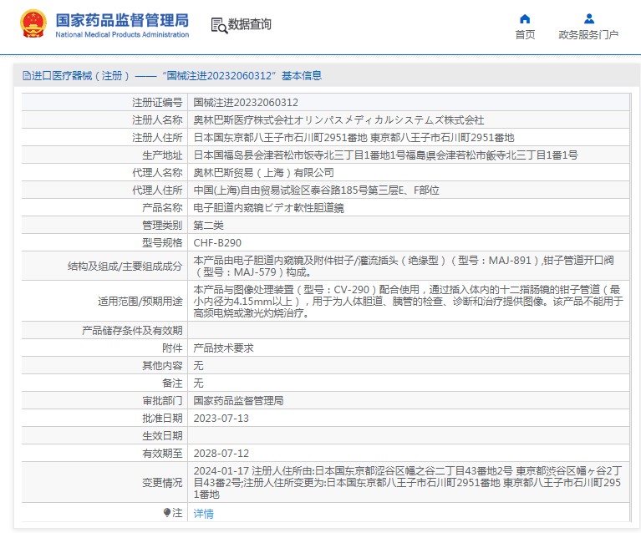The image size is (641, 533).
Task: Click the 型号规格 label
Action: click(x=162, y=243)
